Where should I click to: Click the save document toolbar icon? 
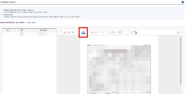tap(61, 33)
